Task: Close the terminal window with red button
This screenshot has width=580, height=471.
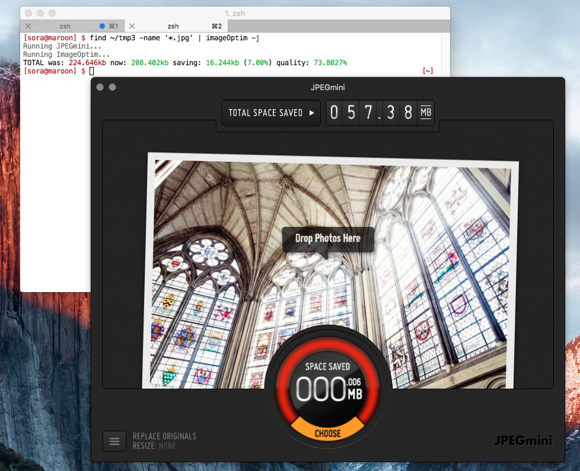Action: coord(28,13)
